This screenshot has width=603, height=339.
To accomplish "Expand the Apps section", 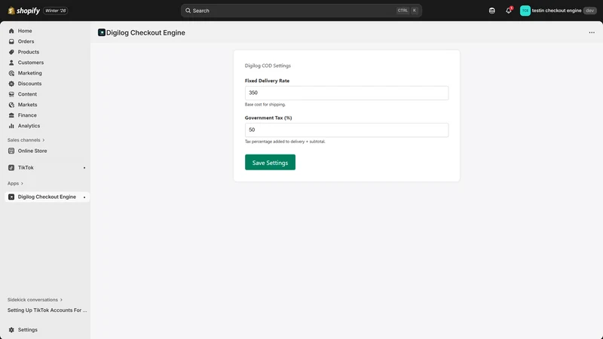I will tap(15, 183).
